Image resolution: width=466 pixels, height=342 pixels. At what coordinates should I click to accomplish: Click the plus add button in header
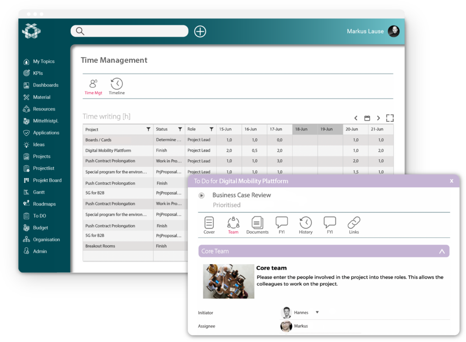coord(200,31)
